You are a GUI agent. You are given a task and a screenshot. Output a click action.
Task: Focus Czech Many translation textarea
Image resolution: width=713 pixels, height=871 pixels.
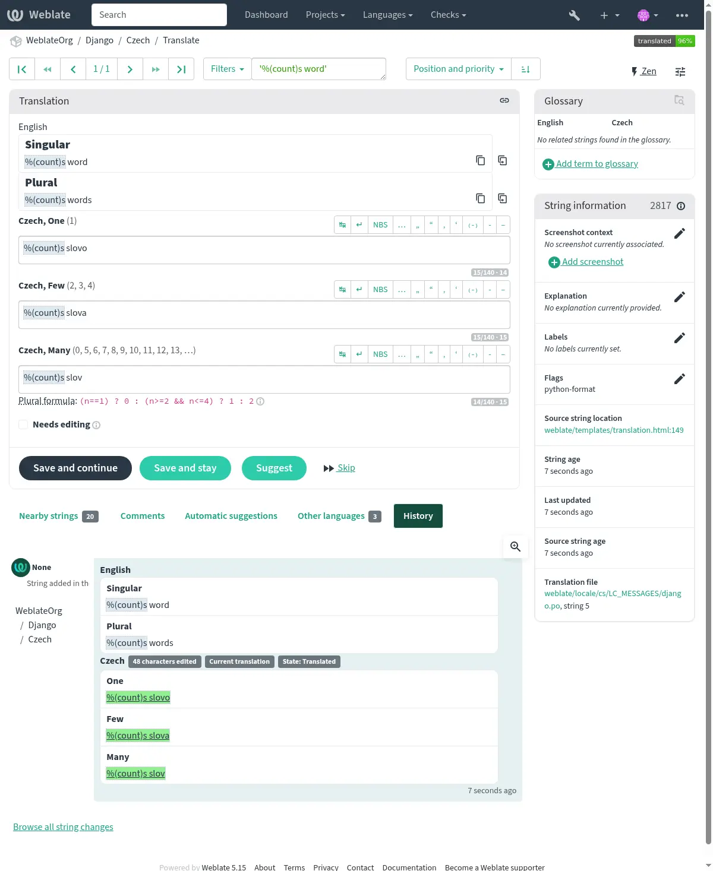pyautogui.click(x=264, y=379)
